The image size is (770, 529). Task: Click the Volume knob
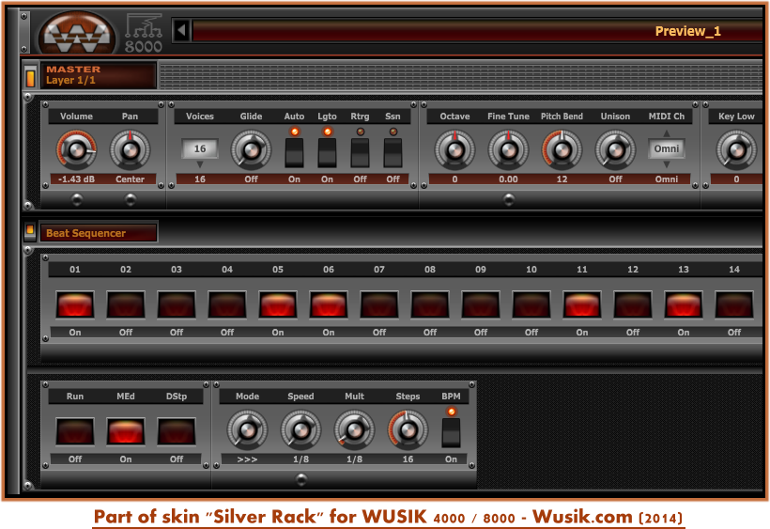pos(76,149)
